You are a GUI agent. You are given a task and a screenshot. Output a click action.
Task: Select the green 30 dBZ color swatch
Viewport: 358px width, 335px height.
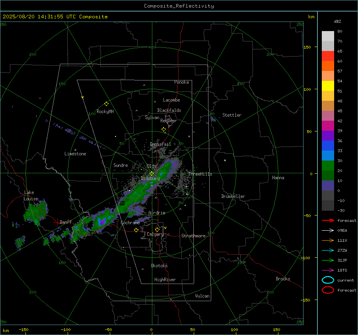pos(328,165)
